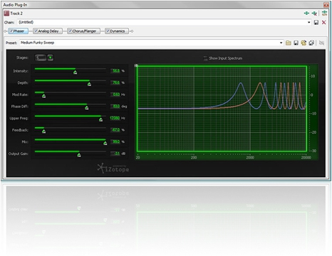Click the Output Gain slider handle
This screenshot has height=256, width=332.
79,155
